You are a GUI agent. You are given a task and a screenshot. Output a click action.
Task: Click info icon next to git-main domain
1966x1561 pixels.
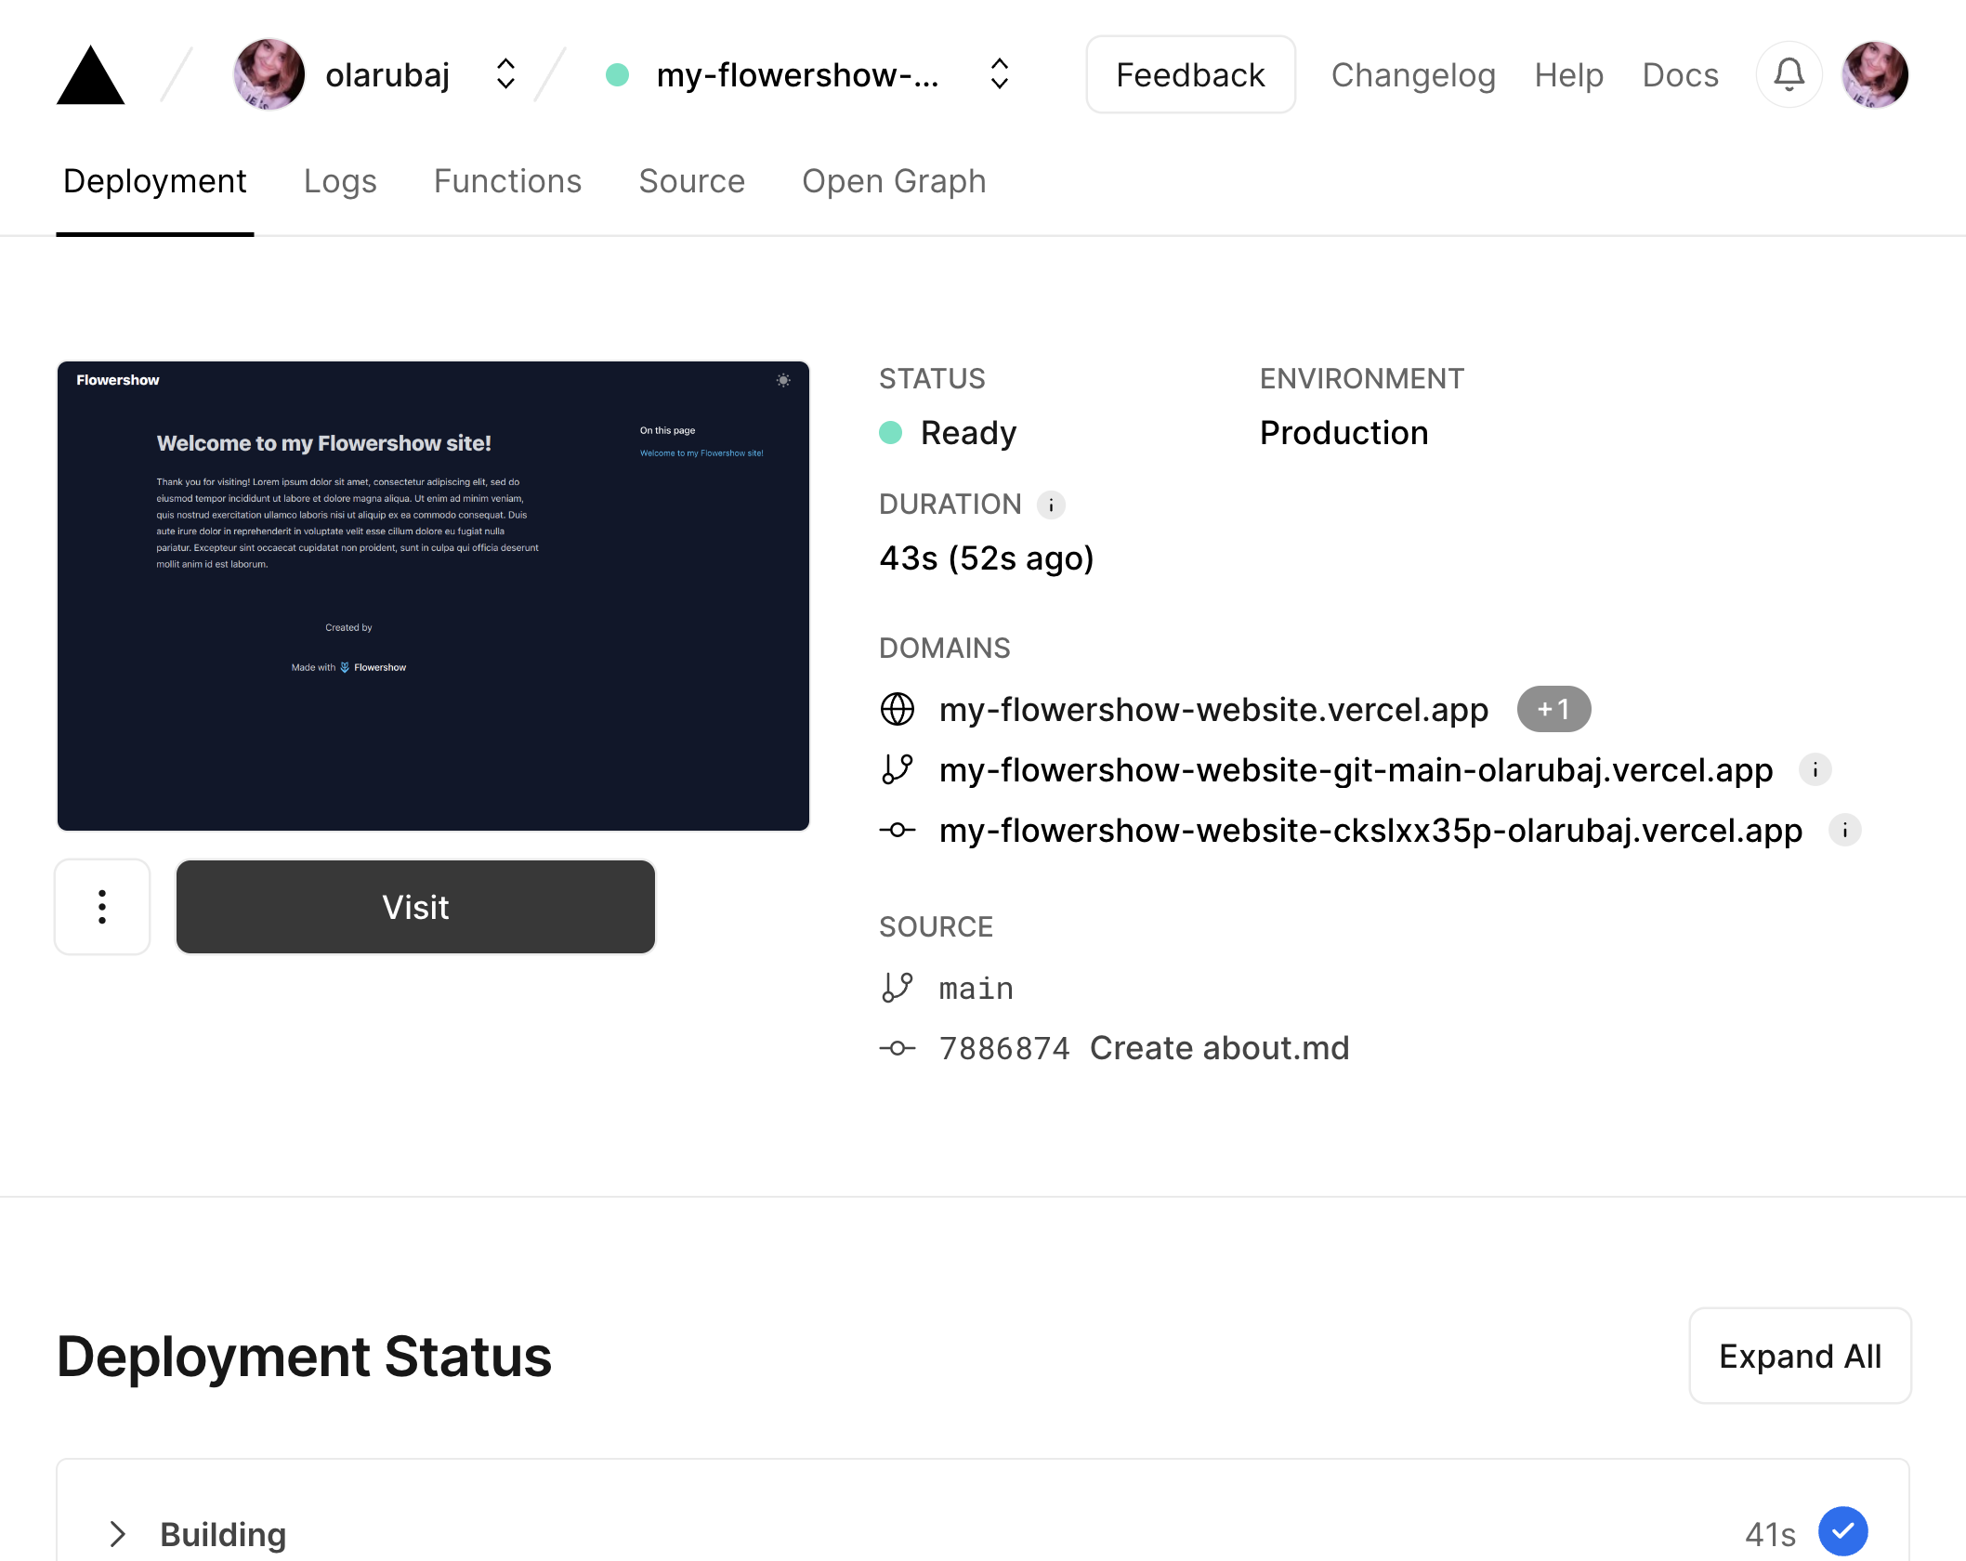click(1815, 769)
